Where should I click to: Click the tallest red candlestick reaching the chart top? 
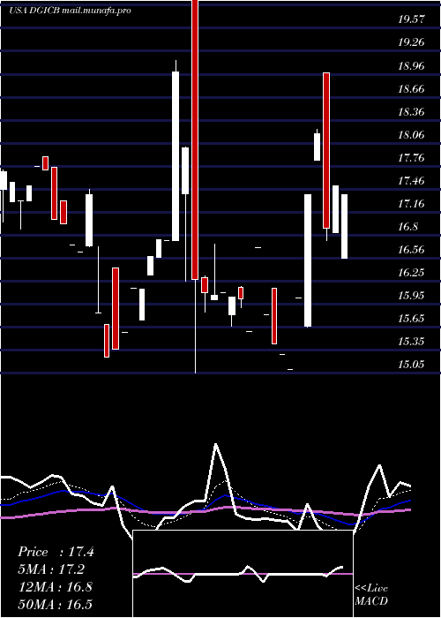click(x=195, y=139)
